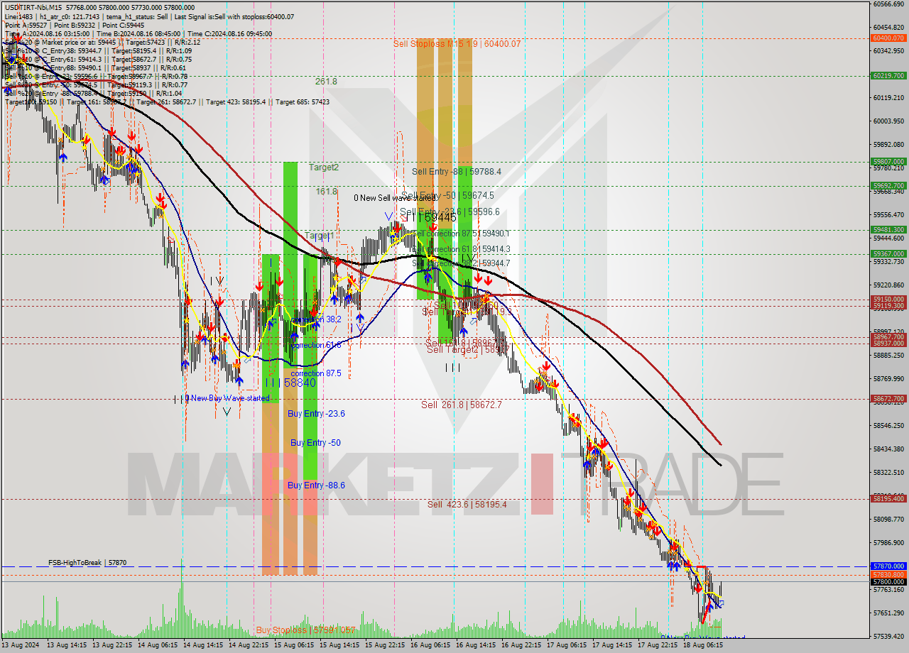Click the green 261.8 level label

point(326,82)
